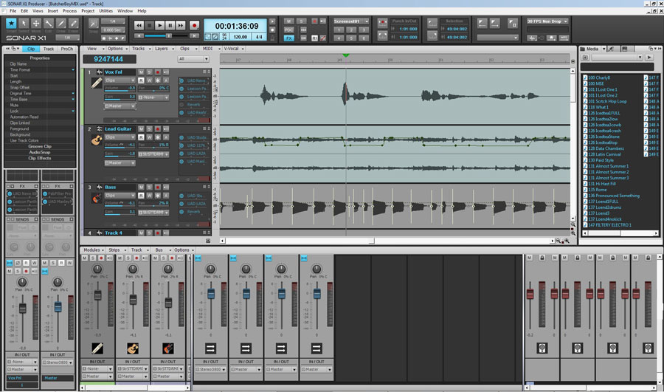Select the Smart tool star icon
This screenshot has width=664, height=392.
[11, 24]
